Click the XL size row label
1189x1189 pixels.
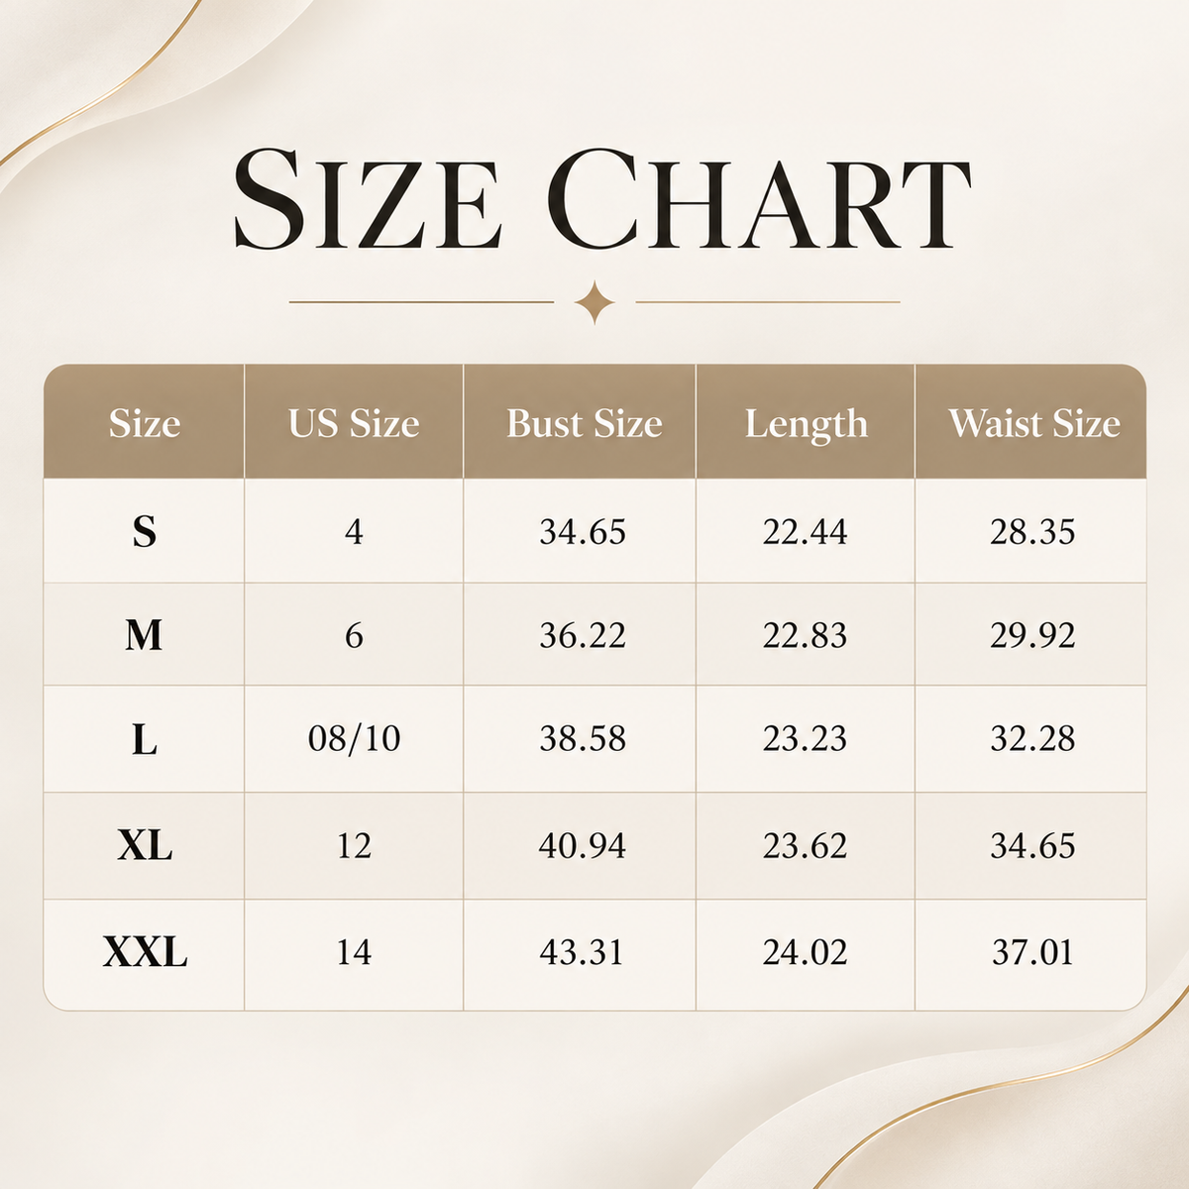click(x=145, y=845)
